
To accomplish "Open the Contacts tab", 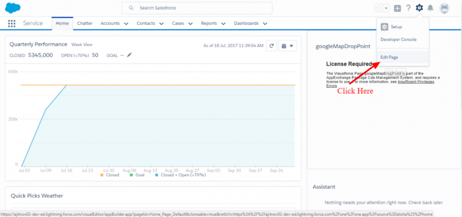I will coord(146,23).
